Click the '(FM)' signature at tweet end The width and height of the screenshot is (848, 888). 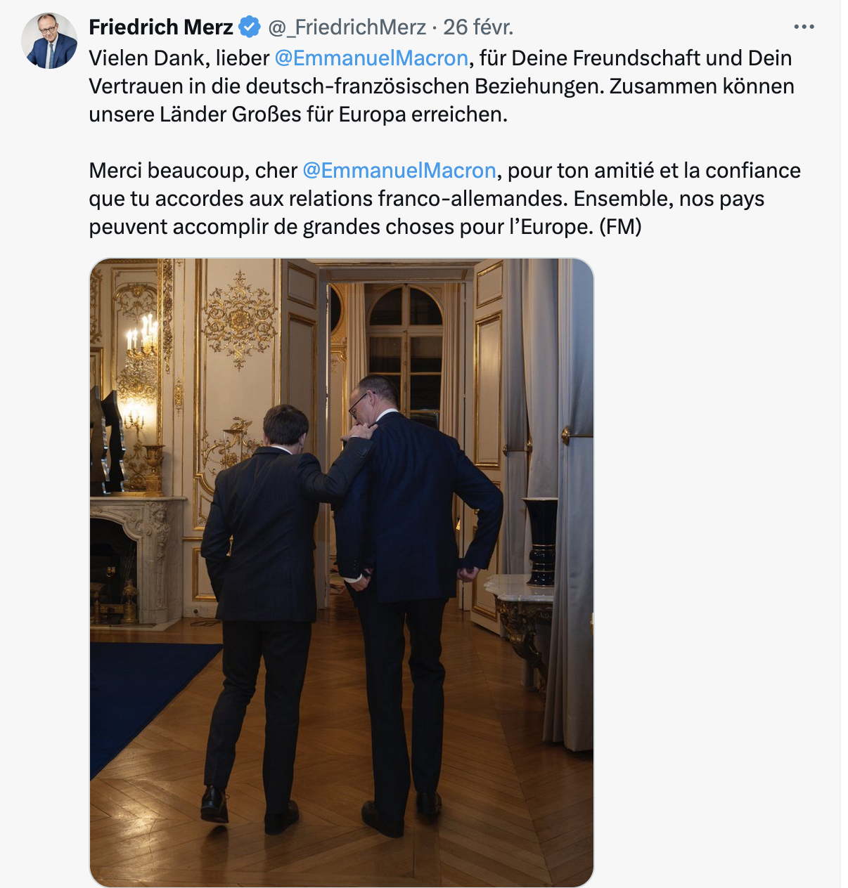620,226
